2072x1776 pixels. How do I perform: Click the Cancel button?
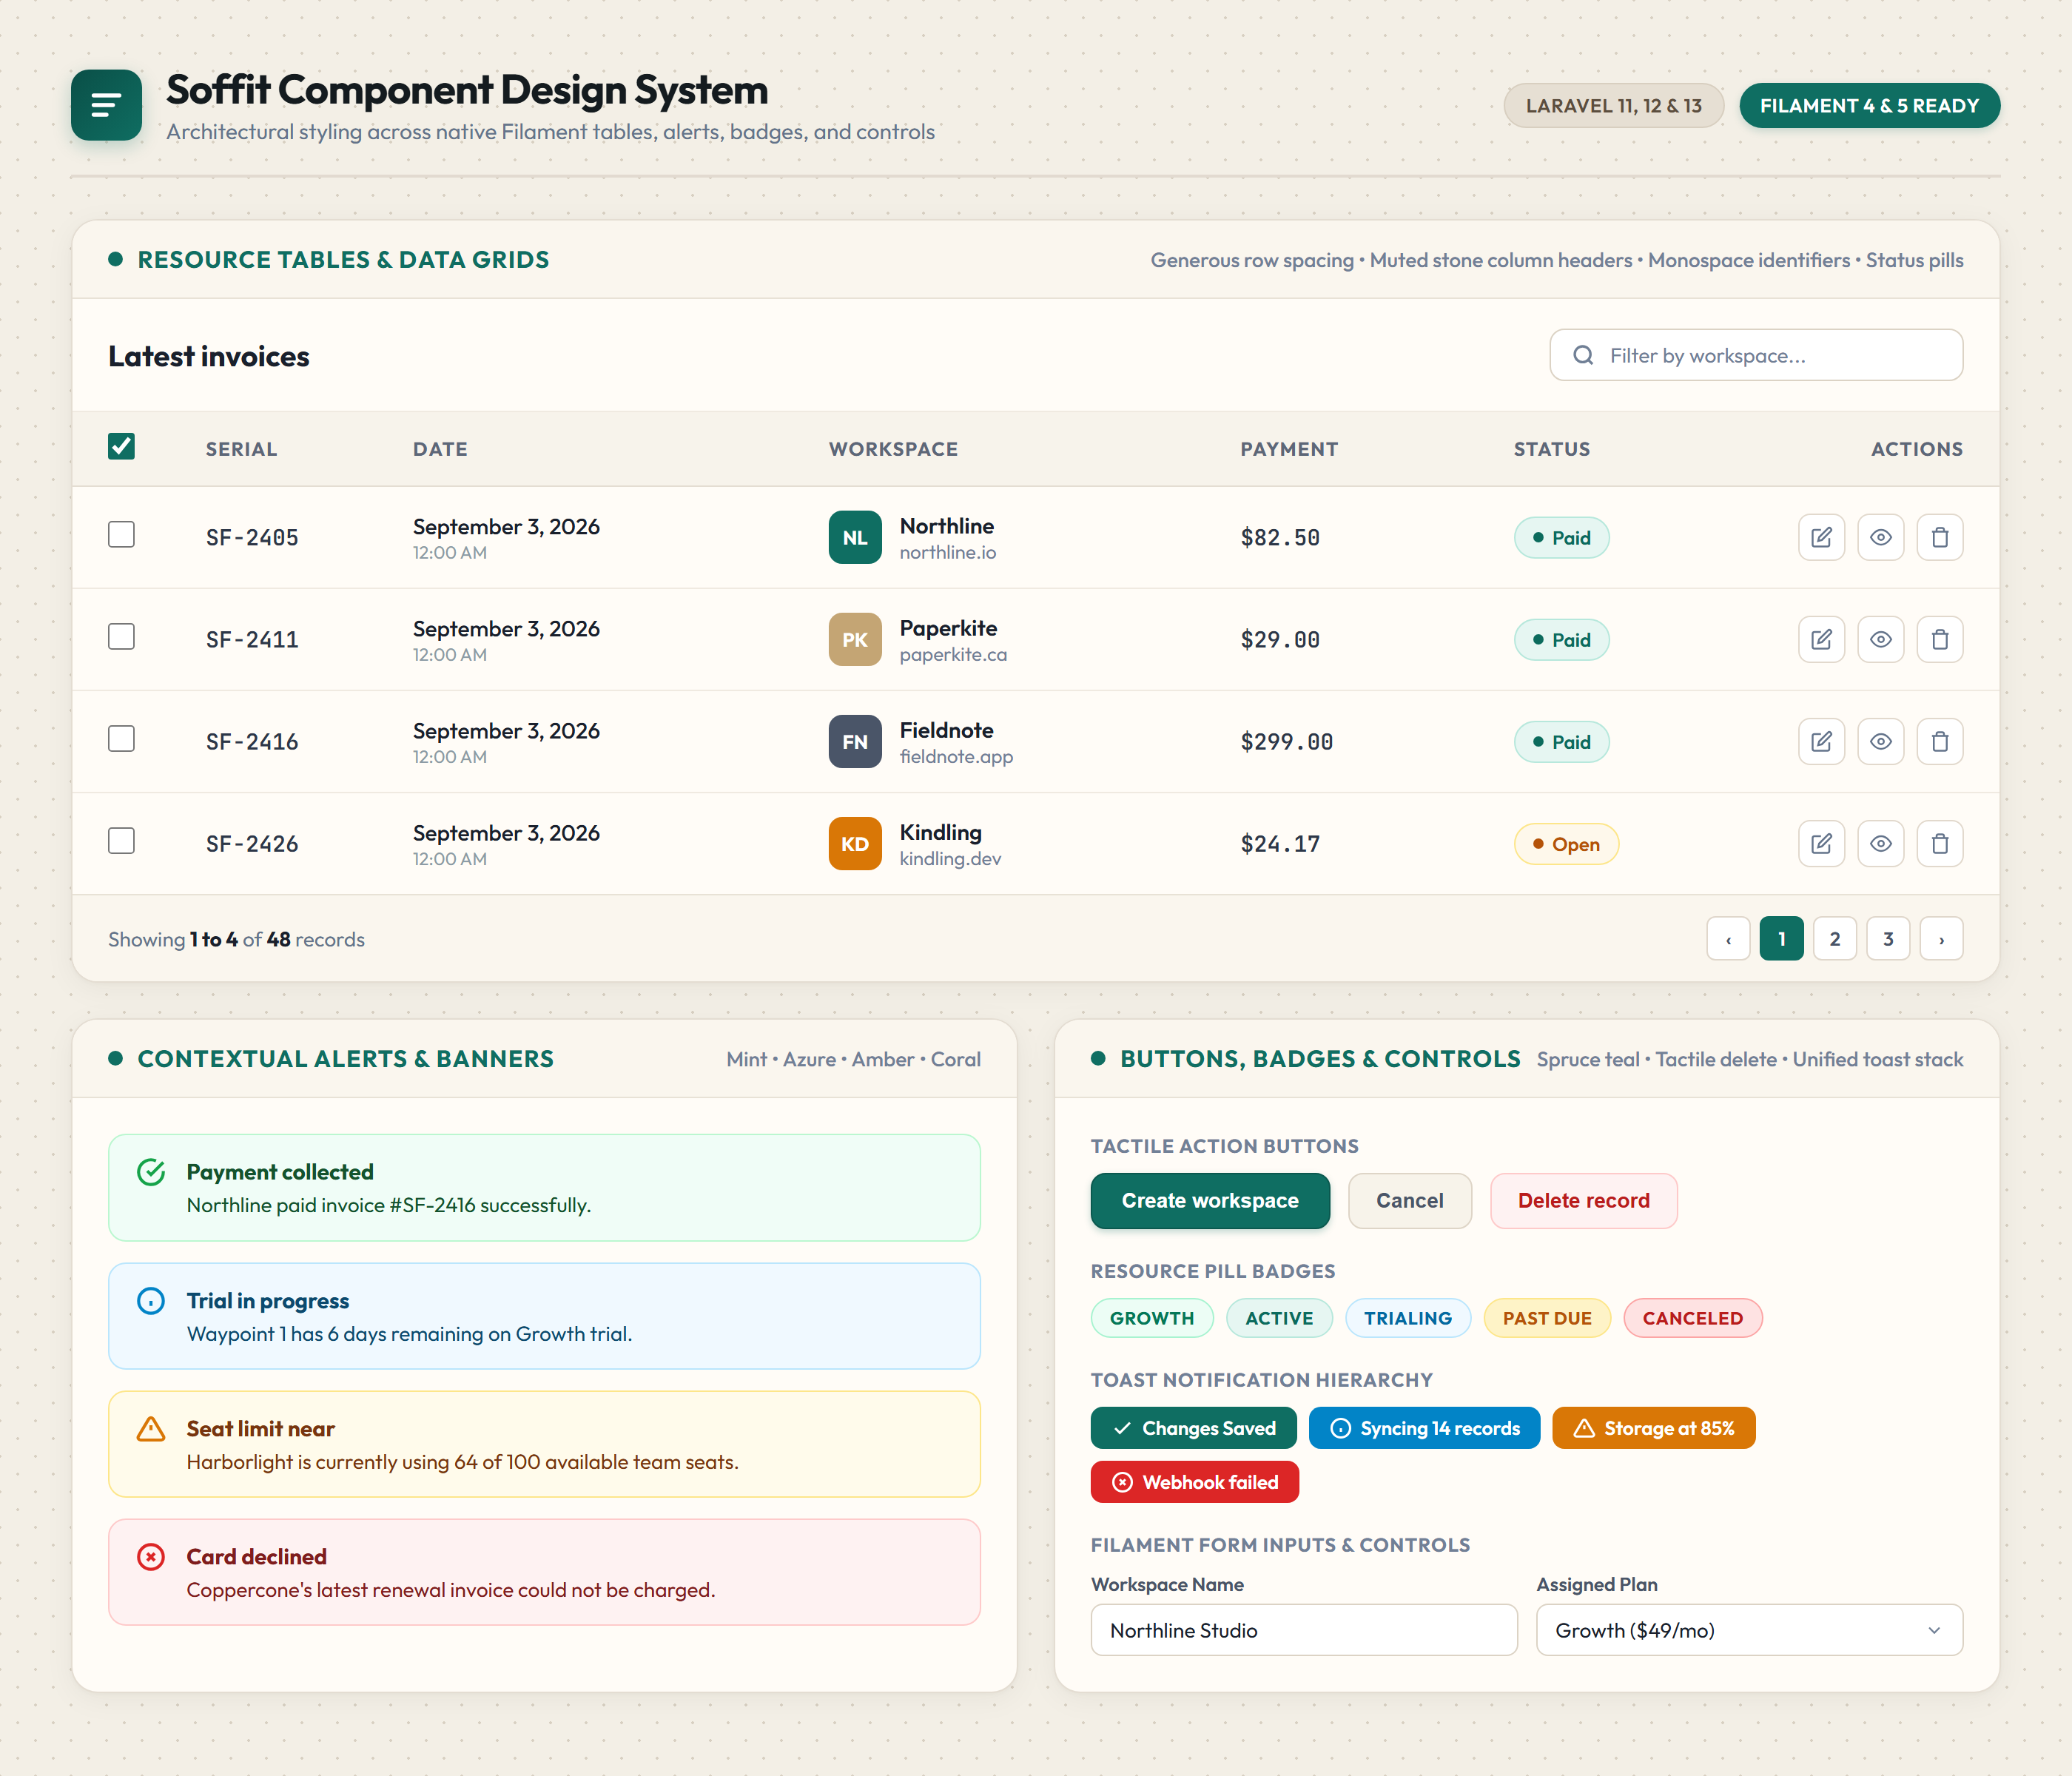tap(1410, 1201)
